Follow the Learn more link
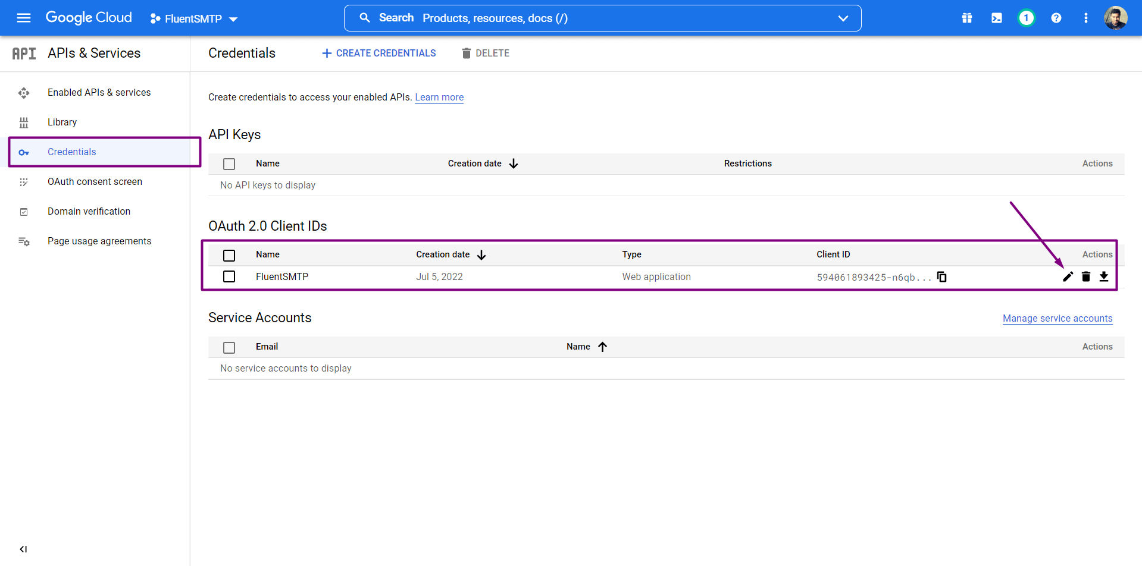Image resolution: width=1142 pixels, height=566 pixels. (439, 97)
